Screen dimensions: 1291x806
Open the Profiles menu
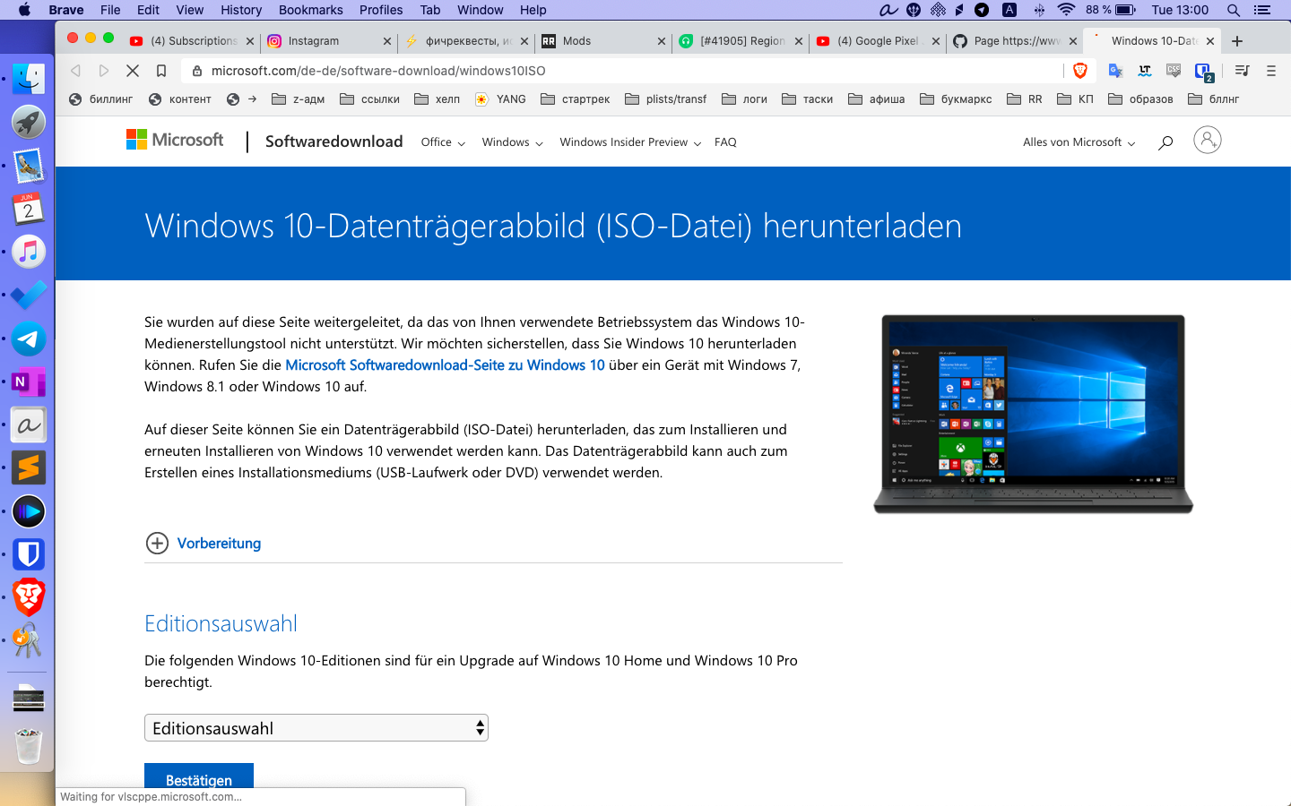coord(381,10)
